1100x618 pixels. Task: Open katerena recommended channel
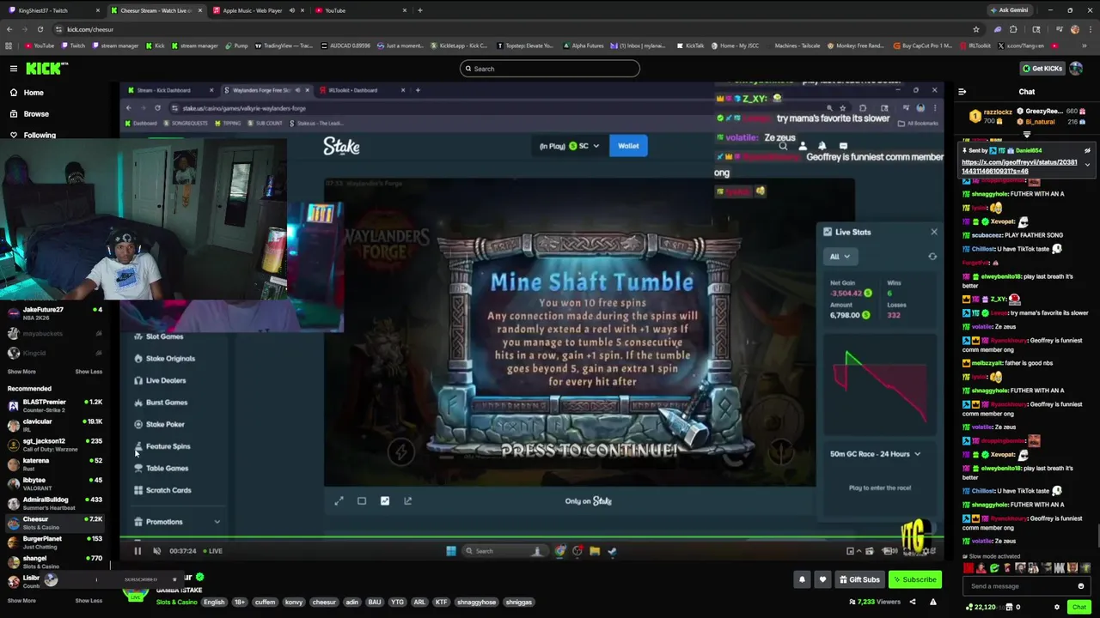tap(55, 464)
